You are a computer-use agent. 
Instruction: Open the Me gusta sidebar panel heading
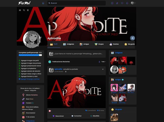pyautogui.click(x=119, y=109)
